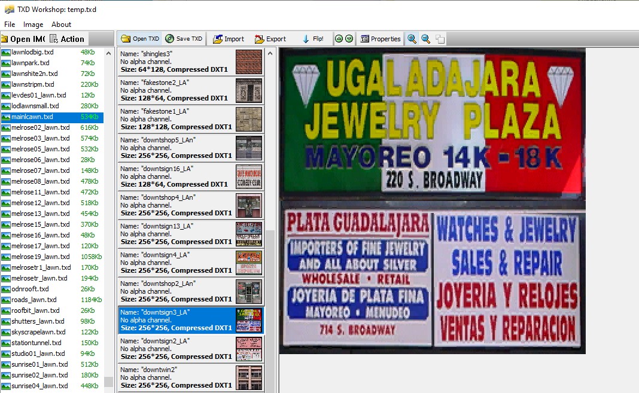The height and width of the screenshot is (393, 639).
Task: Select the highlighted mainlcawn.txd entry
Action: [52, 117]
